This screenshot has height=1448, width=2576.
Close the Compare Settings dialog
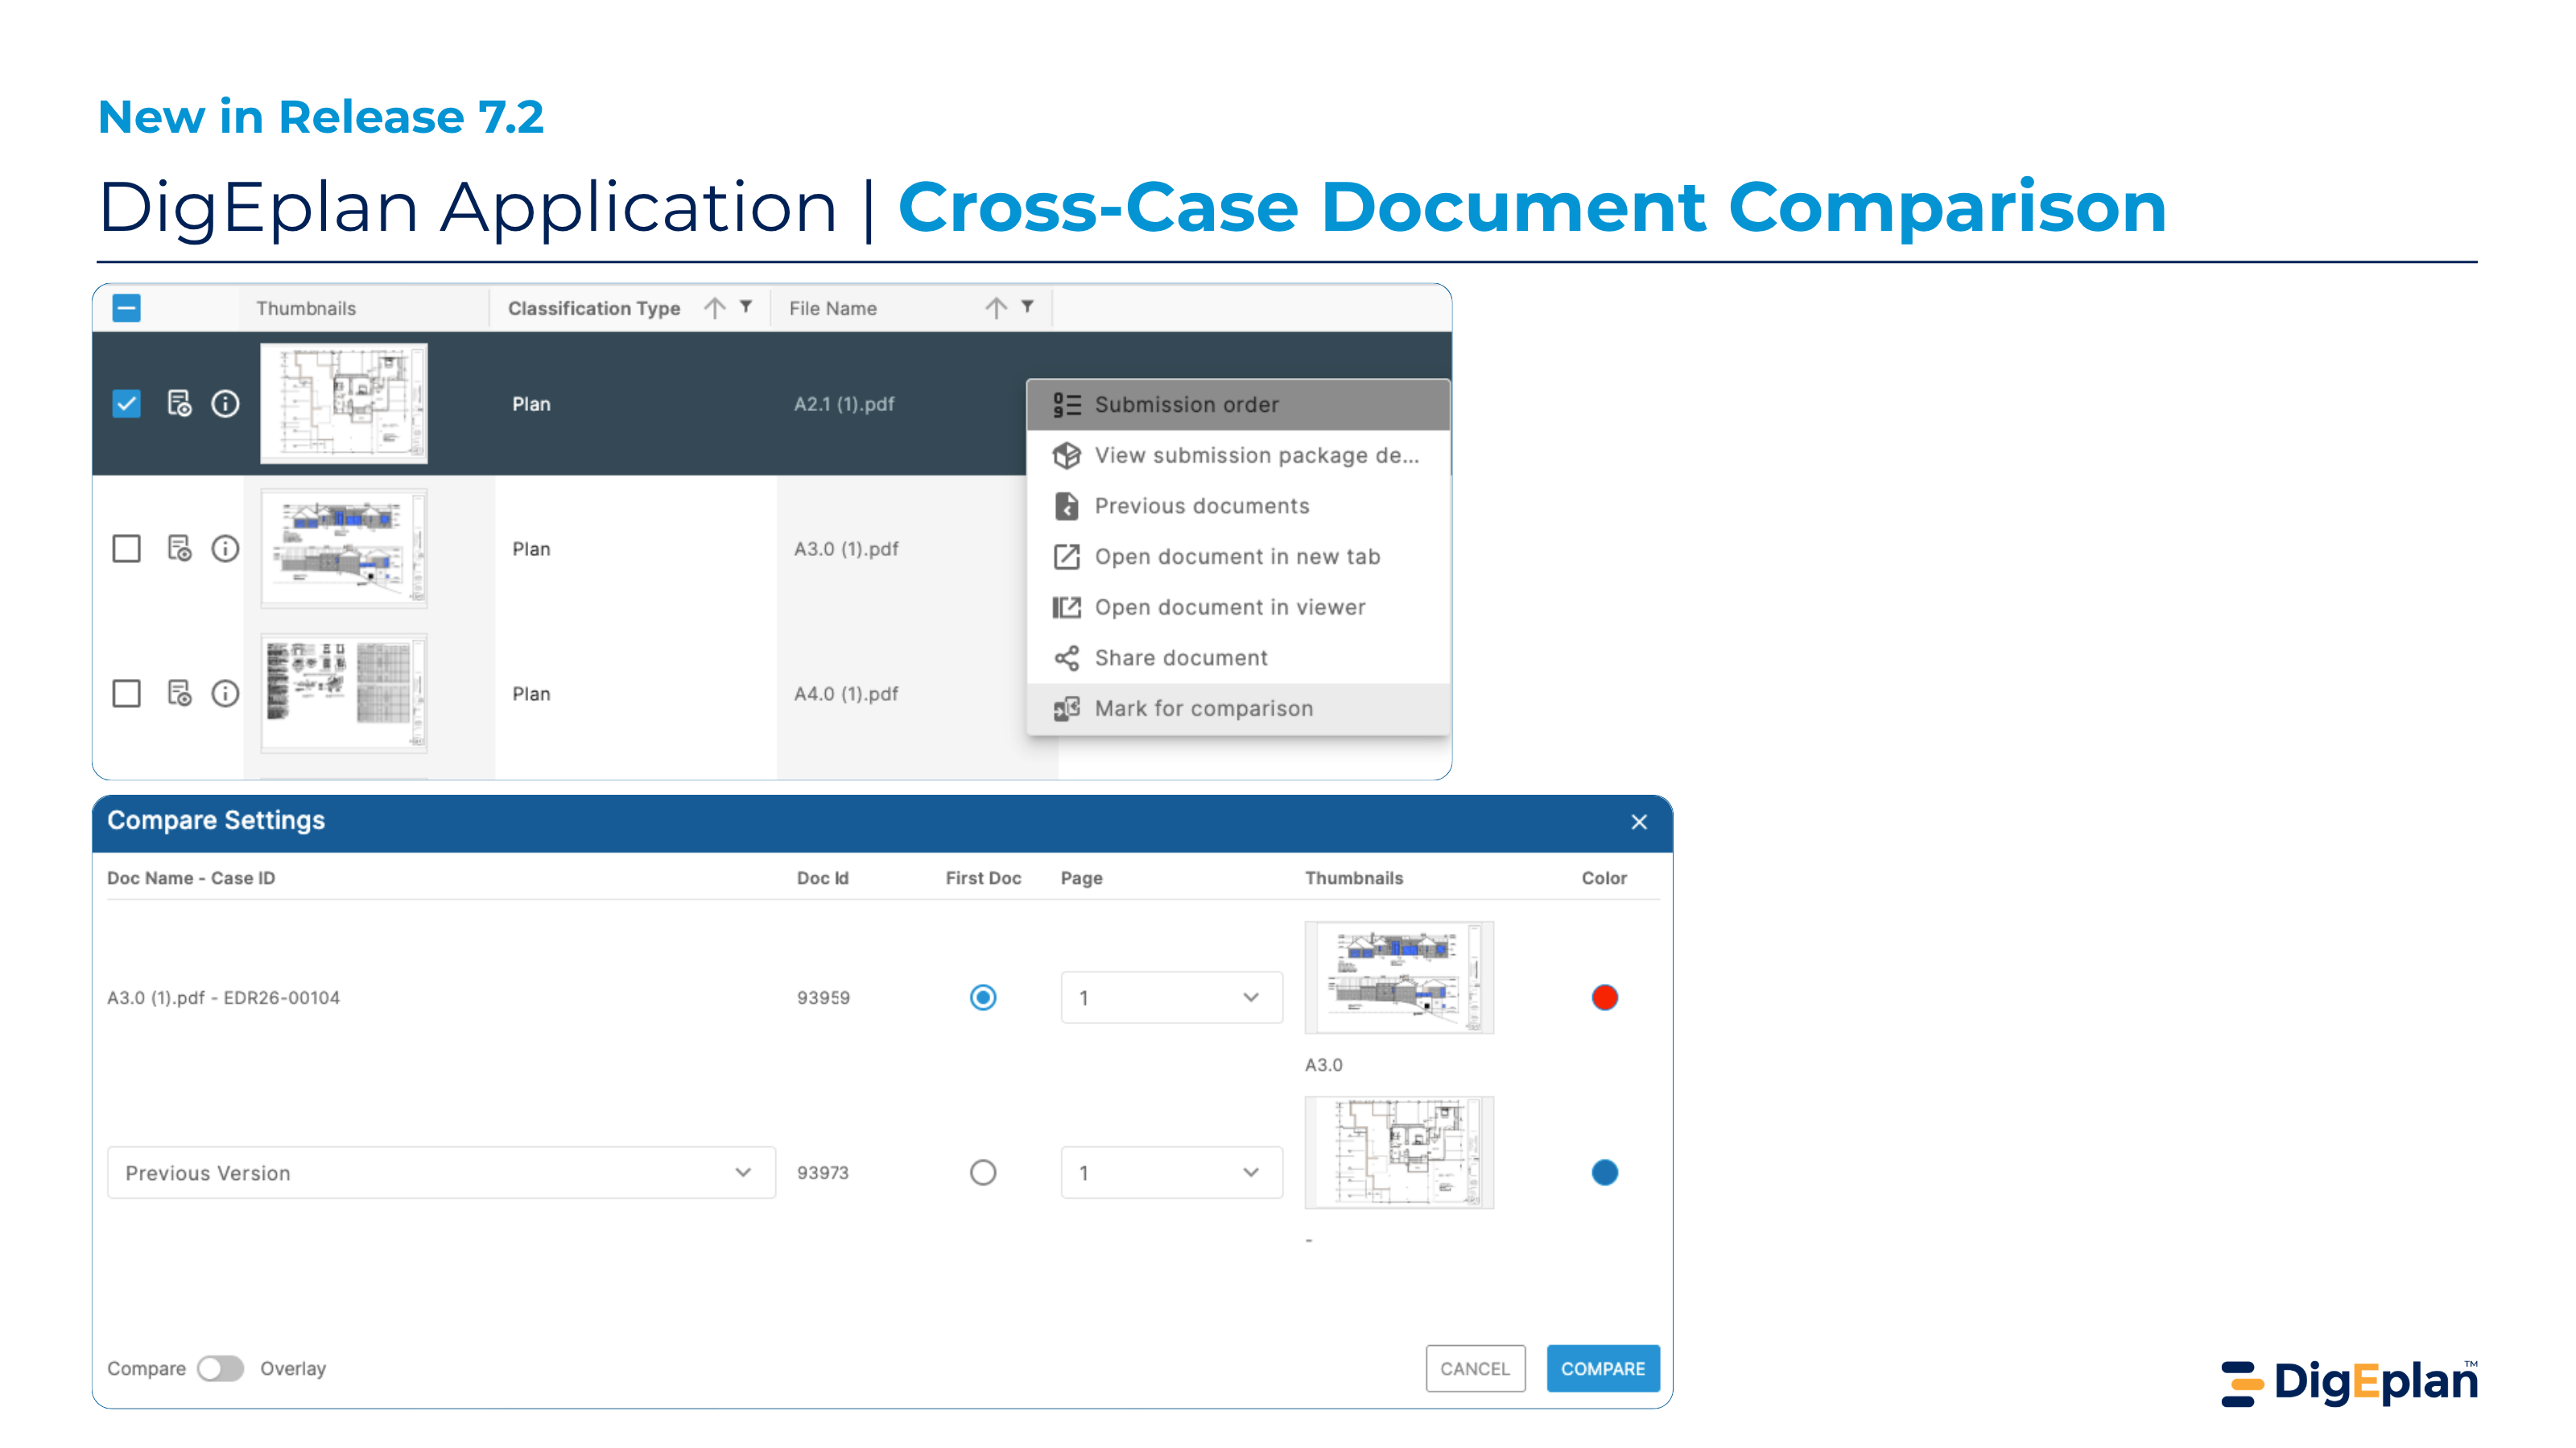tap(1639, 822)
